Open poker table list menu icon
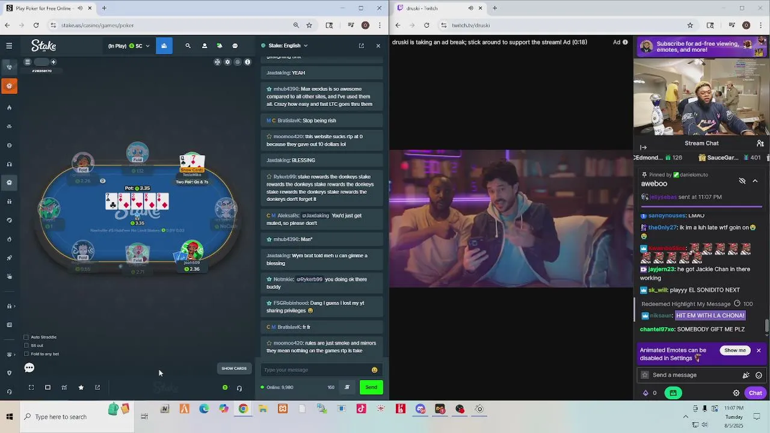Viewport: 770px width, 433px height. pyautogui.click(x=27, y=62)
